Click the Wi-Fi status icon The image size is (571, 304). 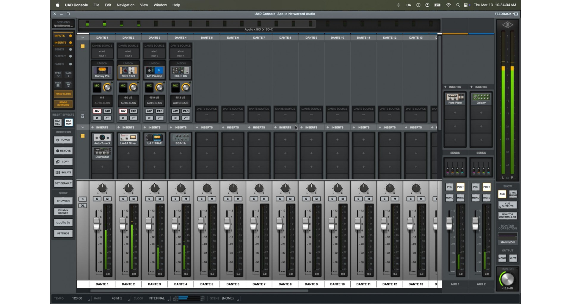(448, 5)
